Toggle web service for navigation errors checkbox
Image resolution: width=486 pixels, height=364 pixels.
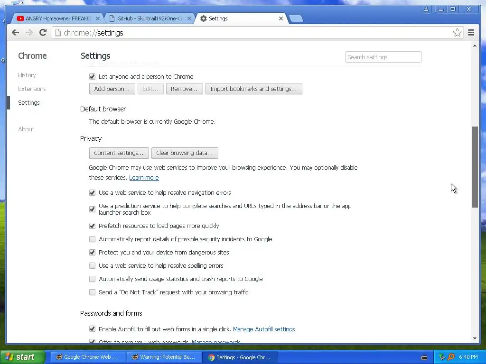click(x=92, y=192)
